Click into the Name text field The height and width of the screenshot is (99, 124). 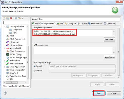(79, 19)
